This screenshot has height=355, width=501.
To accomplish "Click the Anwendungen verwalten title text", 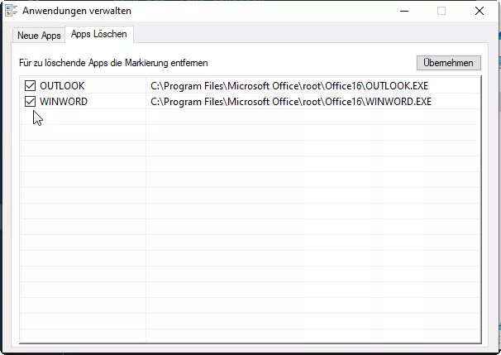I will coord(76,11).
